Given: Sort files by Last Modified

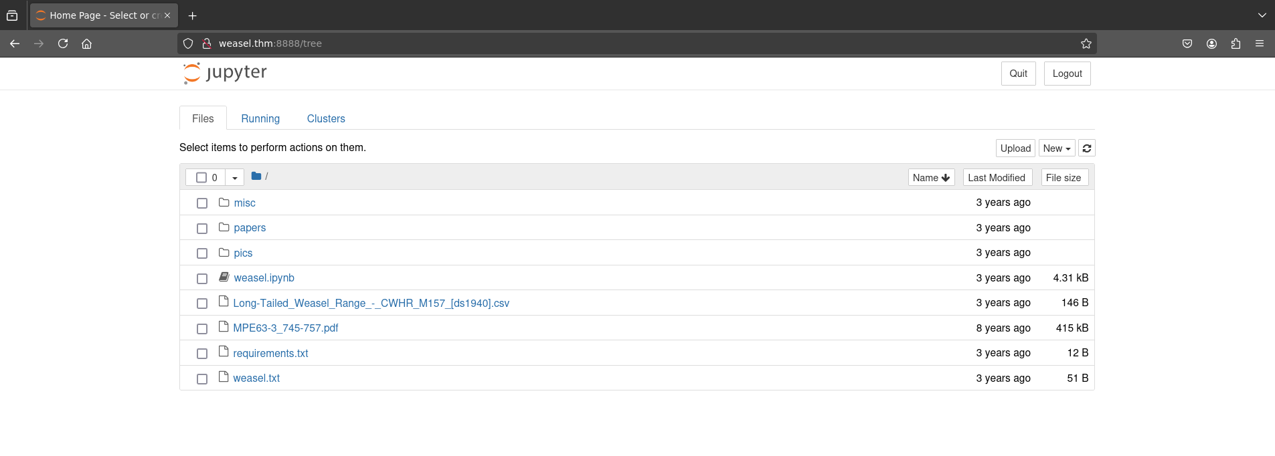Looking at the screenshot, I should [x=997, y=178].
